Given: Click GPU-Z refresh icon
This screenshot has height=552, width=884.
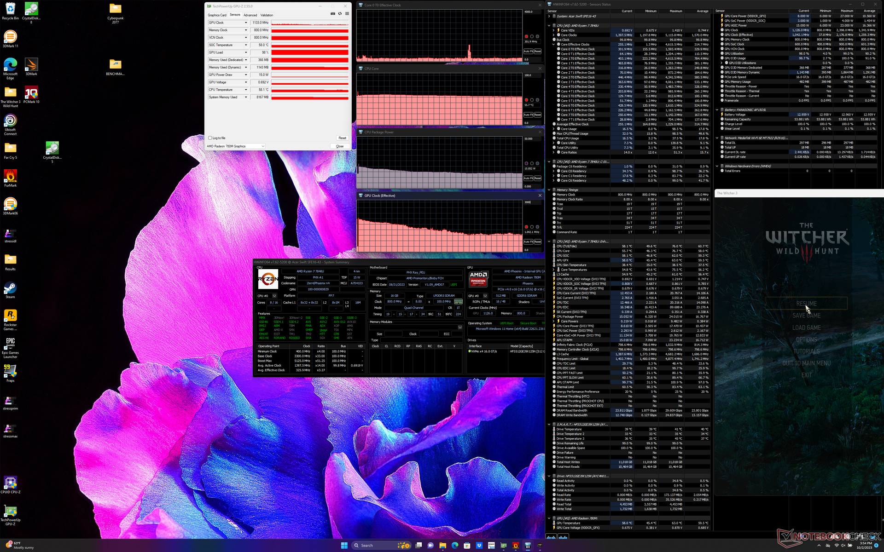Looking at the screenshot, I should coord(340,14).
